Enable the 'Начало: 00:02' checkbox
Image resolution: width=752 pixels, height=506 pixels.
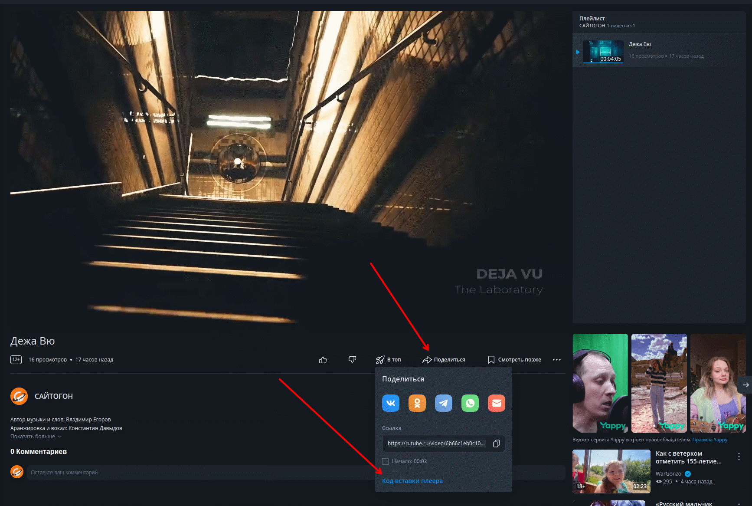(x=385, y=461)
